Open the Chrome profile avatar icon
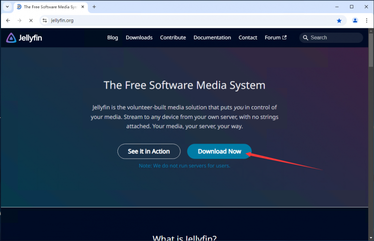 click(x=355, y=20)
